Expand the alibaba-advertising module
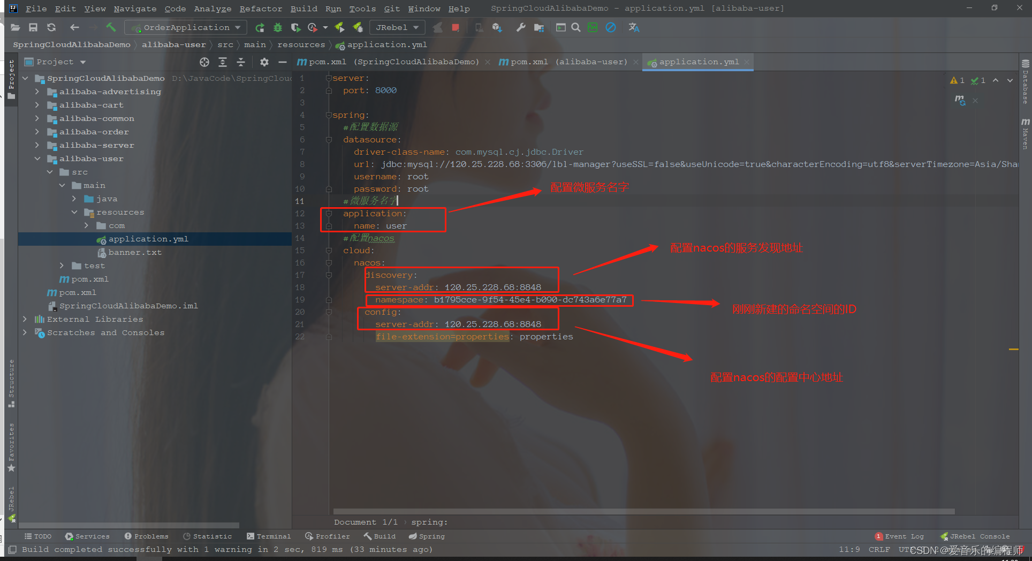Screen dimensions: 1032x561 coord(37,92)
